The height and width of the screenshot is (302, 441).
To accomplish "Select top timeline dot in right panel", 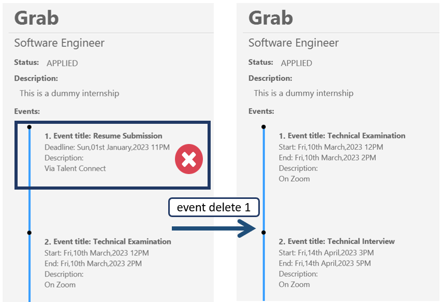I will pos(263,127).
